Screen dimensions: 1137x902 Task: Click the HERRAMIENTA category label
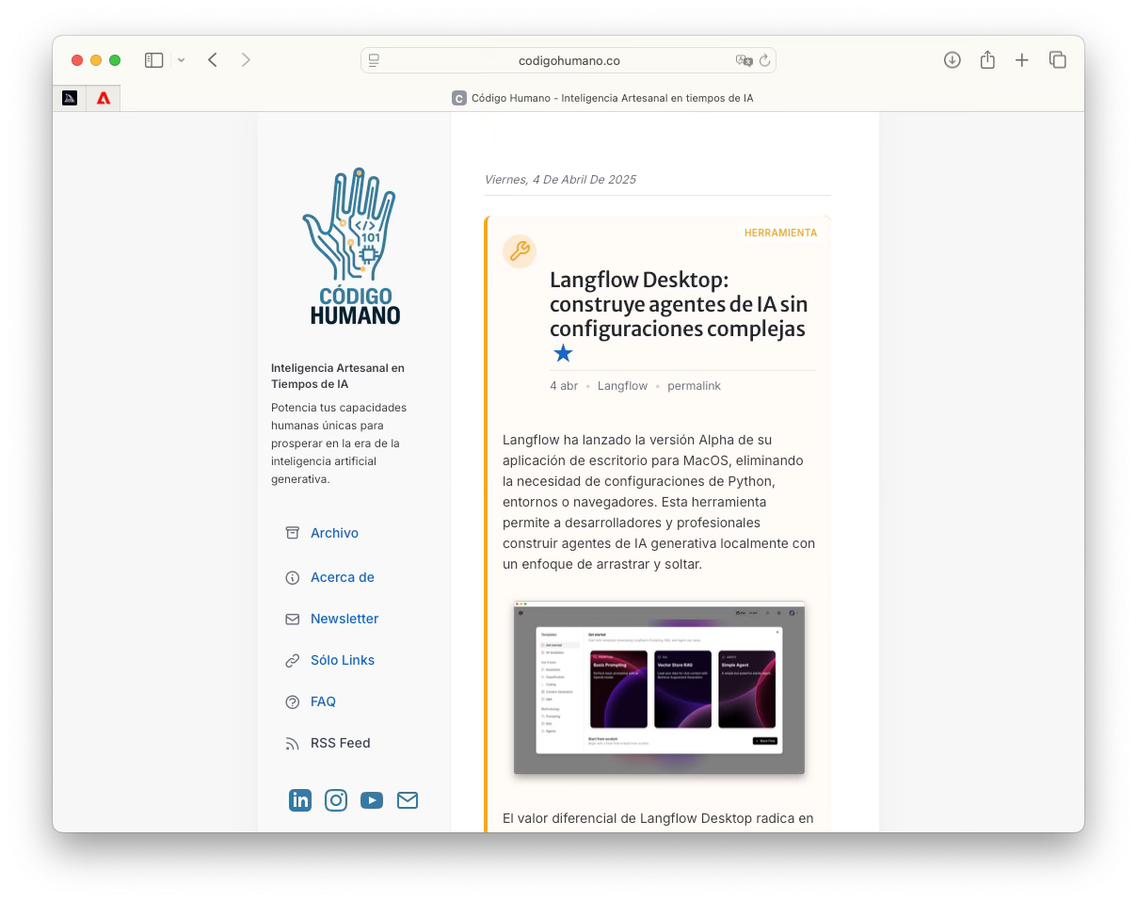(780, 233)
